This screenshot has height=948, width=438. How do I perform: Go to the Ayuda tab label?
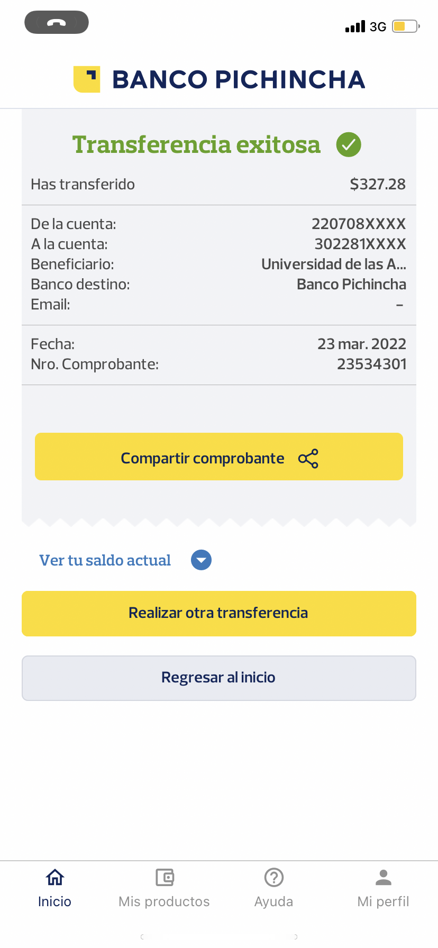273,901
